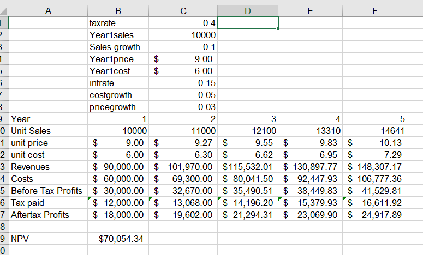Viewport: 423px width, 255px height.
Task: Click the 'pricegrowth' label cell
Action: (x=118, y=107)
